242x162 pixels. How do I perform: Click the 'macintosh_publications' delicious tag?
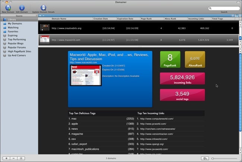click(85, 149)
